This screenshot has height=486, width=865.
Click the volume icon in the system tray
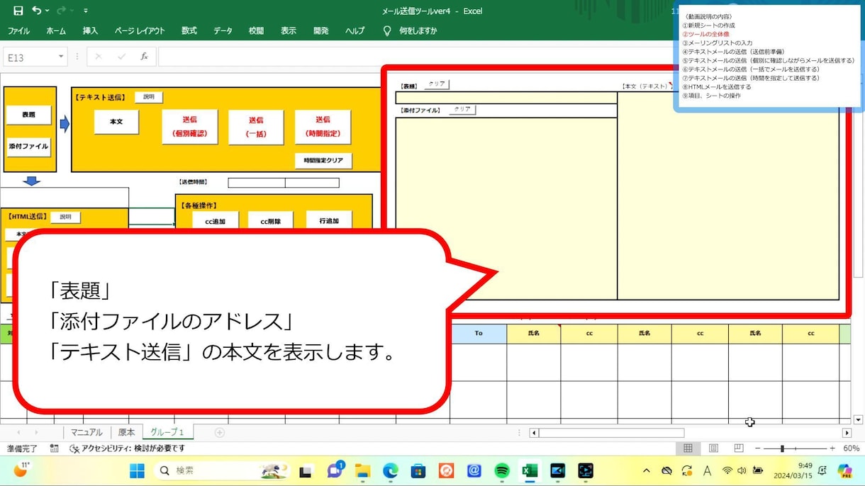coord(742,470)
